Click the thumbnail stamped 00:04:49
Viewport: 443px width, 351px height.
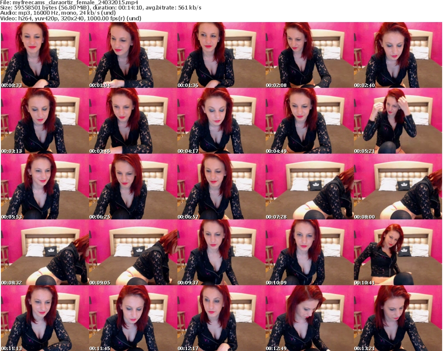[309, 121]
